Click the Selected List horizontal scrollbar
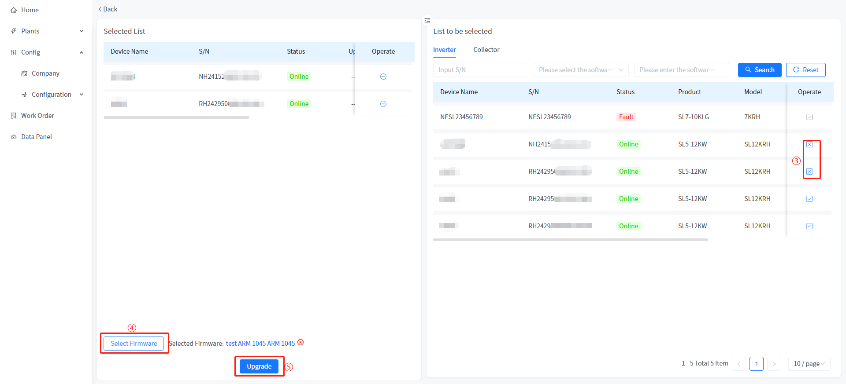This screenshot has width=846, height=384. pos(176,117)
